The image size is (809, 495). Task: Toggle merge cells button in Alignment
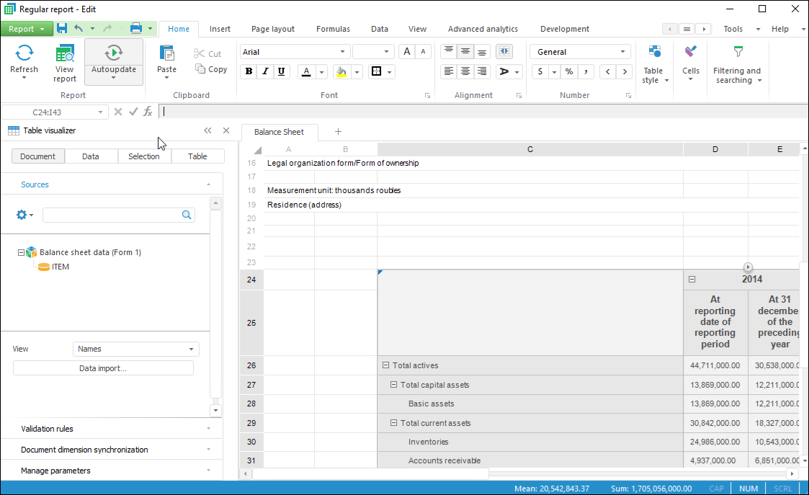504,52
